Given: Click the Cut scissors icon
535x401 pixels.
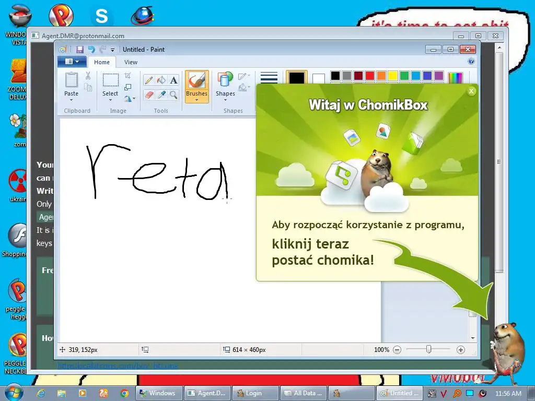Looking at the screenshot, I should 88,76.
